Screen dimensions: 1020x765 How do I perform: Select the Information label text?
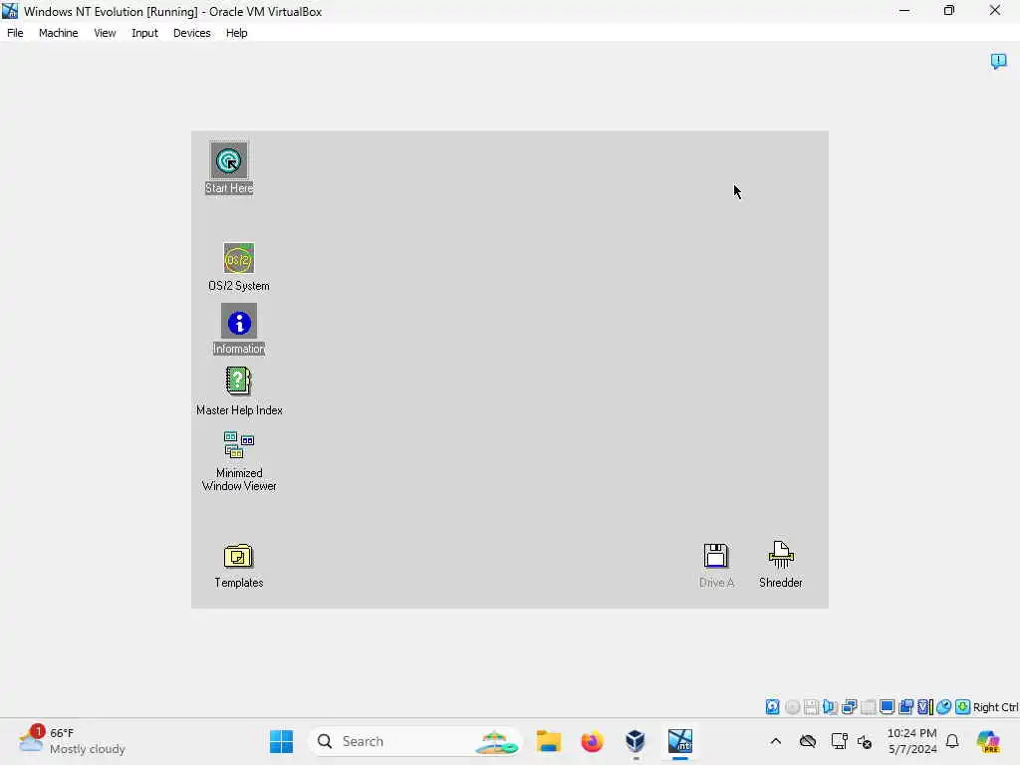(x=239, y=349)
